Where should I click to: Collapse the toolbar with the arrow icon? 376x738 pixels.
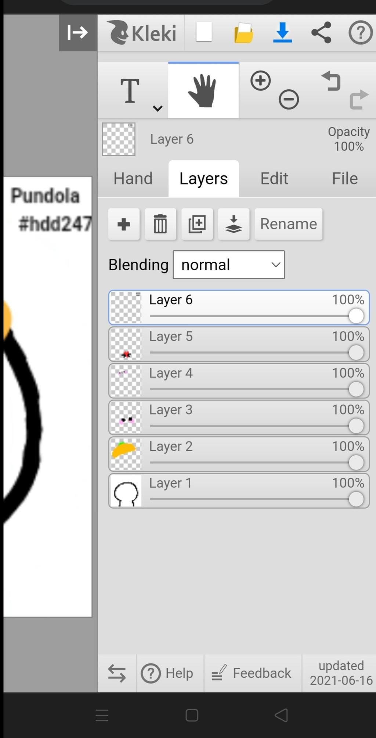[78, 33]
